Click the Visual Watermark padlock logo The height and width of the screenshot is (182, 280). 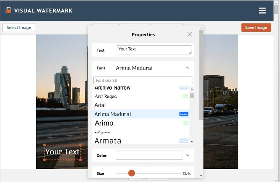point(9,10)
